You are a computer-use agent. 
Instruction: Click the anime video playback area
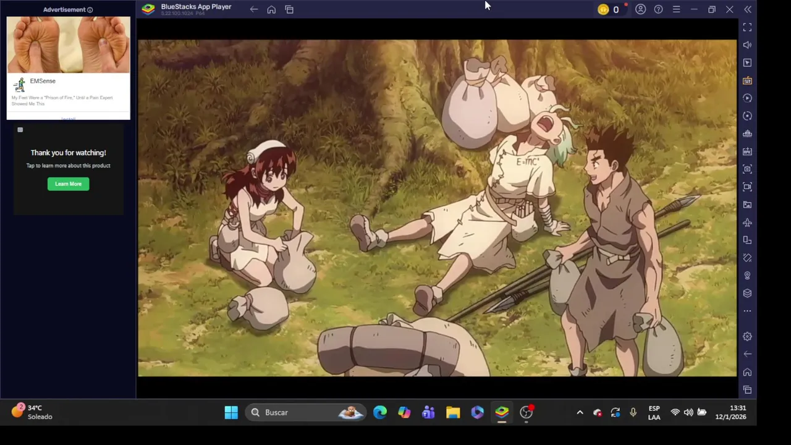click(x=437, y=208)
